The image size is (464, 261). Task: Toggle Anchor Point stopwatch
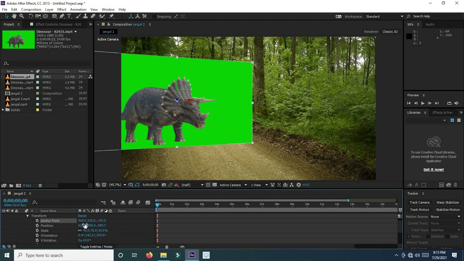tap(37, 220)
